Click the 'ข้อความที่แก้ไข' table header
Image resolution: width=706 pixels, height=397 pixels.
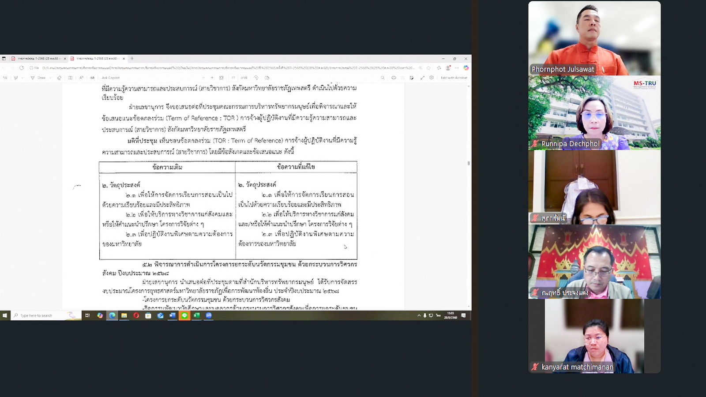296,167
